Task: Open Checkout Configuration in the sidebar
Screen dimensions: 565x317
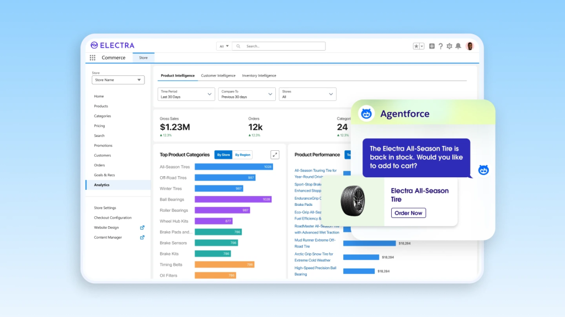Action: [x=113, y=218]
